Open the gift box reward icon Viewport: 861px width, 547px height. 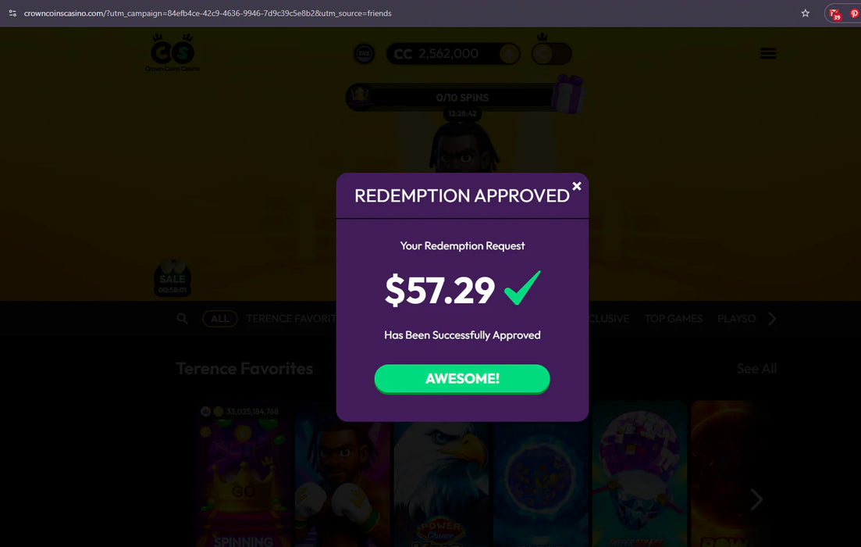pos(567,94)
